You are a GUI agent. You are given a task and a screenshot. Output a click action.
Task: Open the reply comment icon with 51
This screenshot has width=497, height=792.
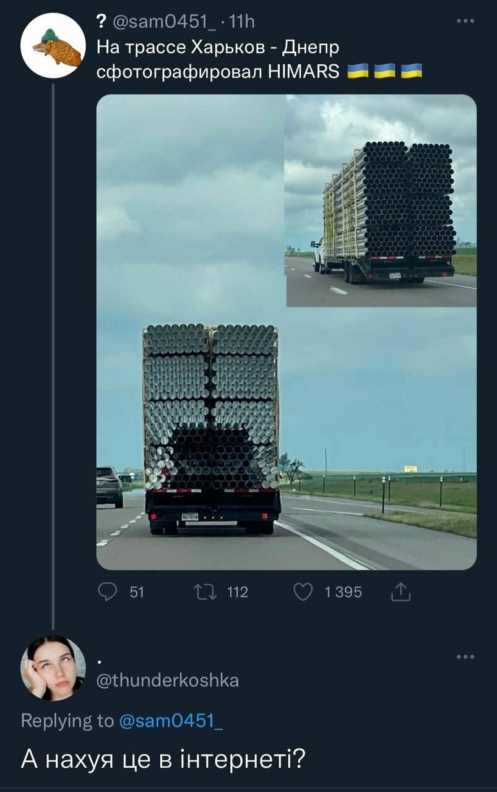108,592
